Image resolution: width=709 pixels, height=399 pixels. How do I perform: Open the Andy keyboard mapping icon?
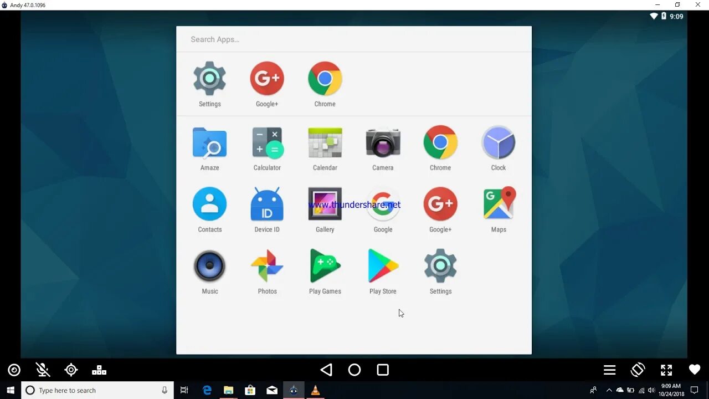99,370
